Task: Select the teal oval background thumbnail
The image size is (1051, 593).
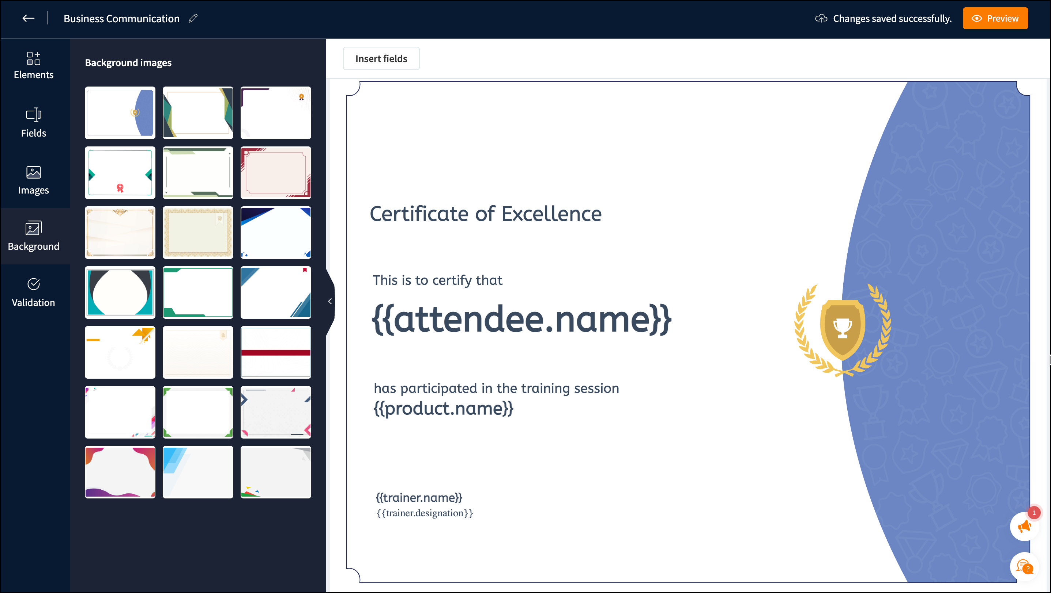Action: (120, 292)
